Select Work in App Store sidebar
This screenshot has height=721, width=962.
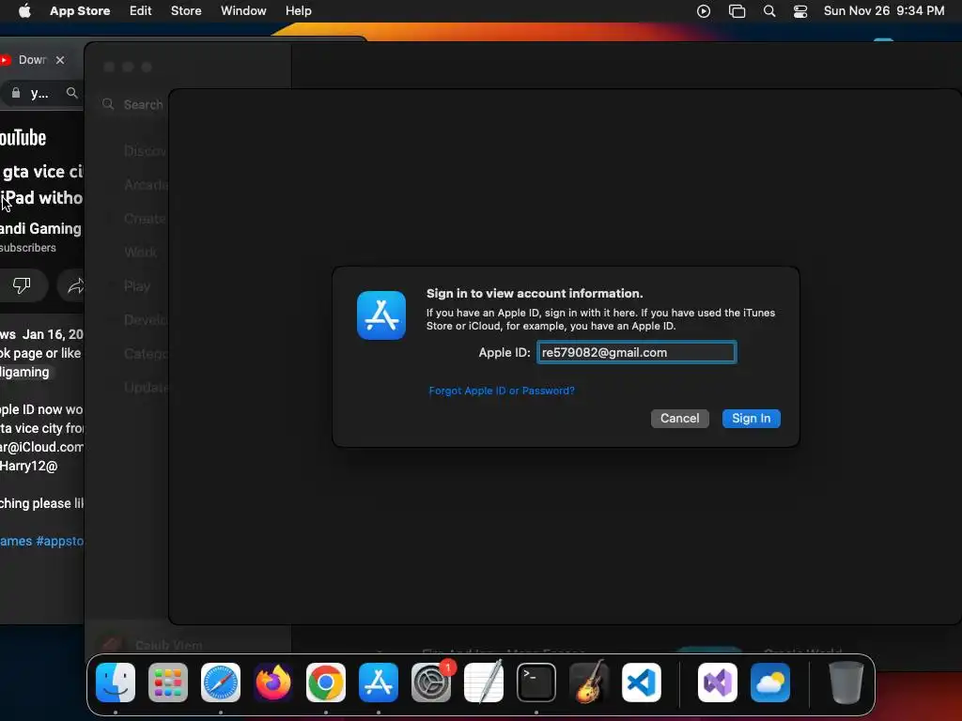[x=141, y=252]
